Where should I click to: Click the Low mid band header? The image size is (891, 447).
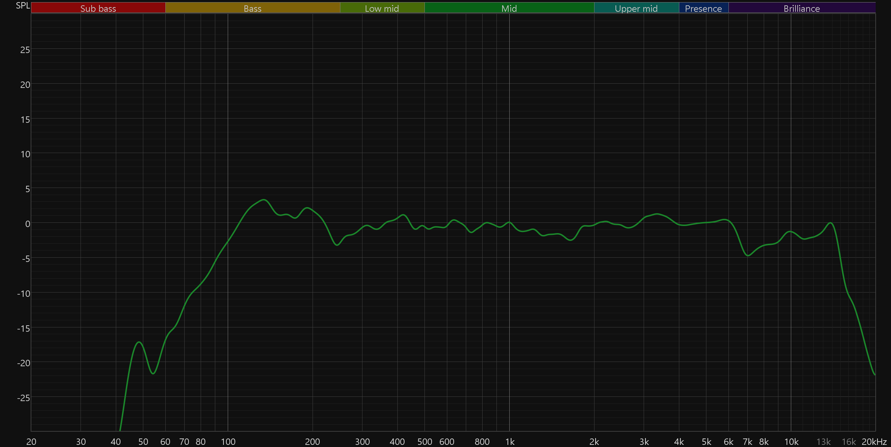click(x=382, y=8)
